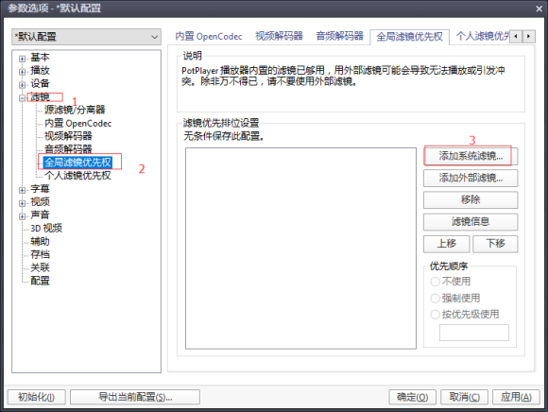Open 3D 视频 settings

pyautogui.click(x=46, y=228)
